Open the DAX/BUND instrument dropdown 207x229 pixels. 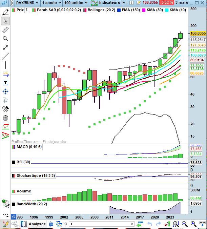tap(26, 3)
